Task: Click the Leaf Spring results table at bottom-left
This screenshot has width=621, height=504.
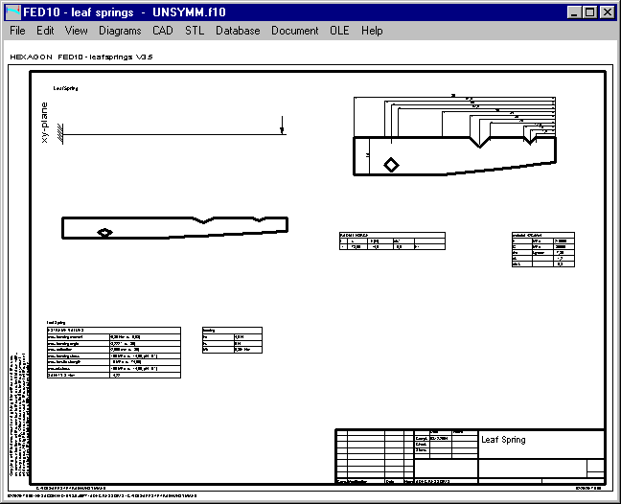Action: coord(113,350)
